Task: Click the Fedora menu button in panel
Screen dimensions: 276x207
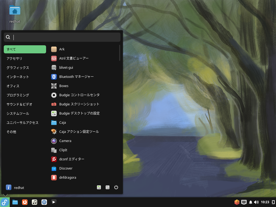Action: (x=5, y=202)
